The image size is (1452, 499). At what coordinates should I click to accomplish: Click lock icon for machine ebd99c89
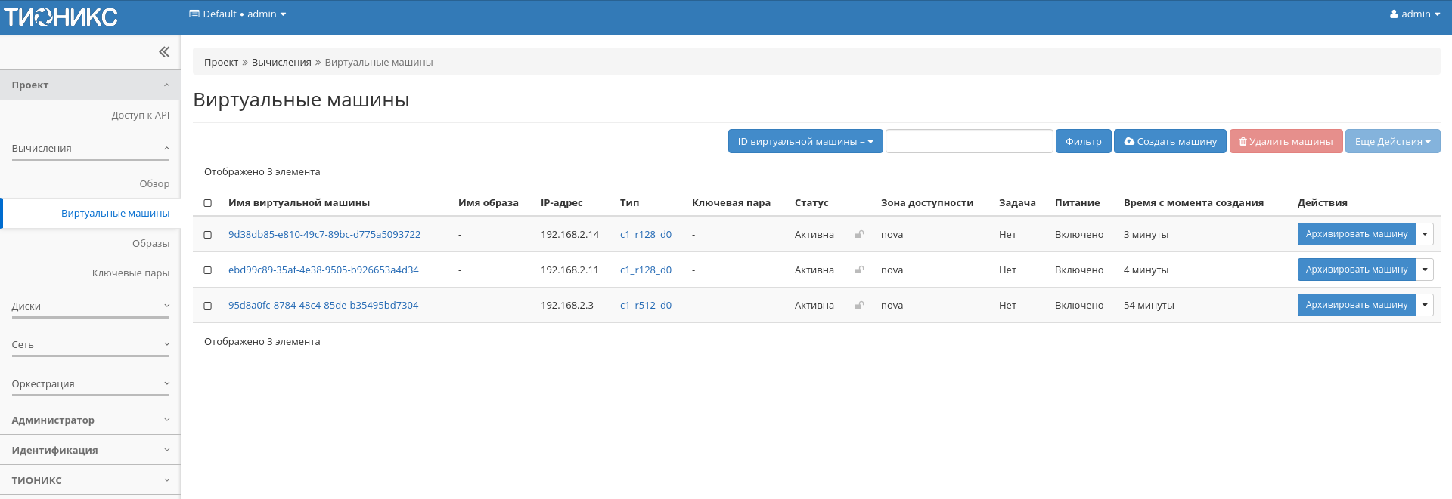click(859, 270)
